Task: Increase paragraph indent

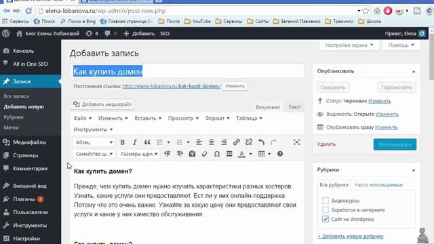Action: 180,154
